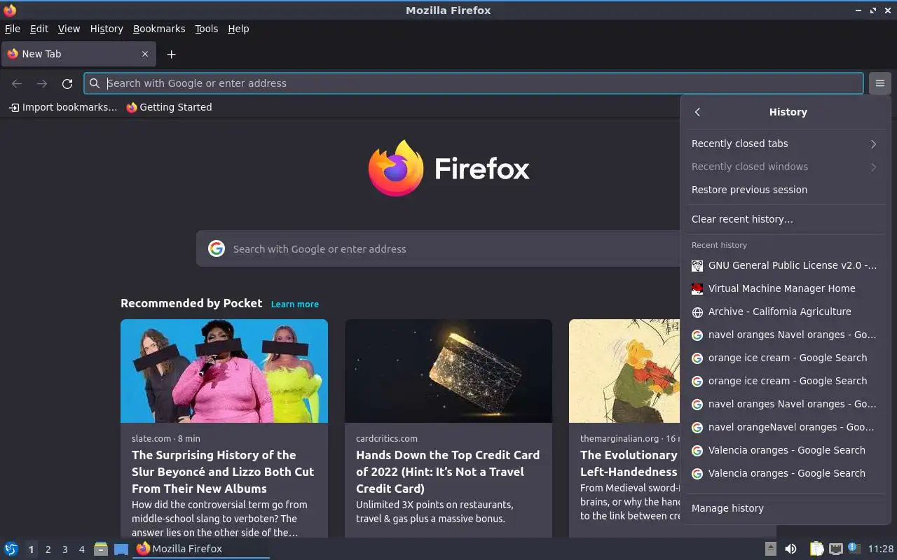Open Virtual Machine Manager Home history entry

point(785,288)
